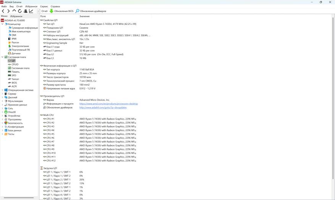Viewport: 335px width, 200px height.
Task: Click the Безопасность shield icon
Action: click(x=6, y=123)
